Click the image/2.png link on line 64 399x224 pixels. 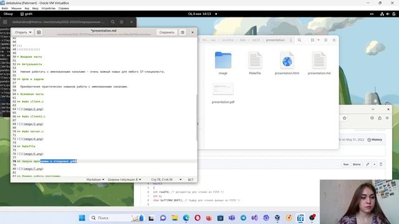point(32,109)
